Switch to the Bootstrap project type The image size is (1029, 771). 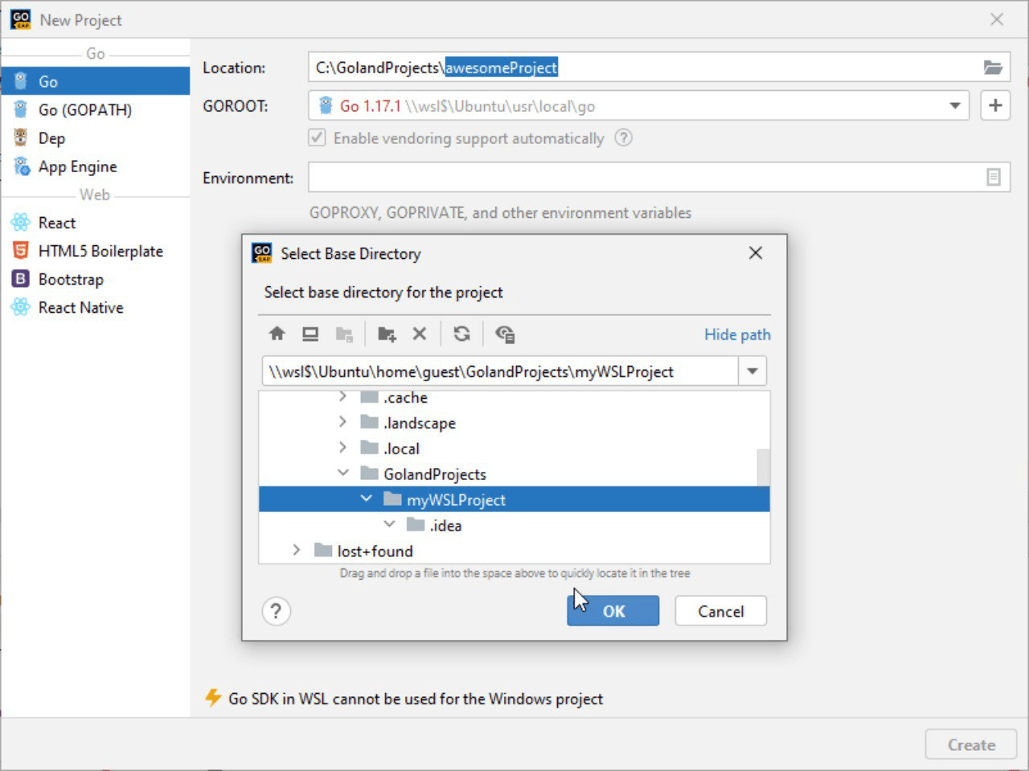pyautogui.click(x=71, y=279)
